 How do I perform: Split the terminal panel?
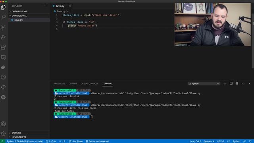pos(231,83)
